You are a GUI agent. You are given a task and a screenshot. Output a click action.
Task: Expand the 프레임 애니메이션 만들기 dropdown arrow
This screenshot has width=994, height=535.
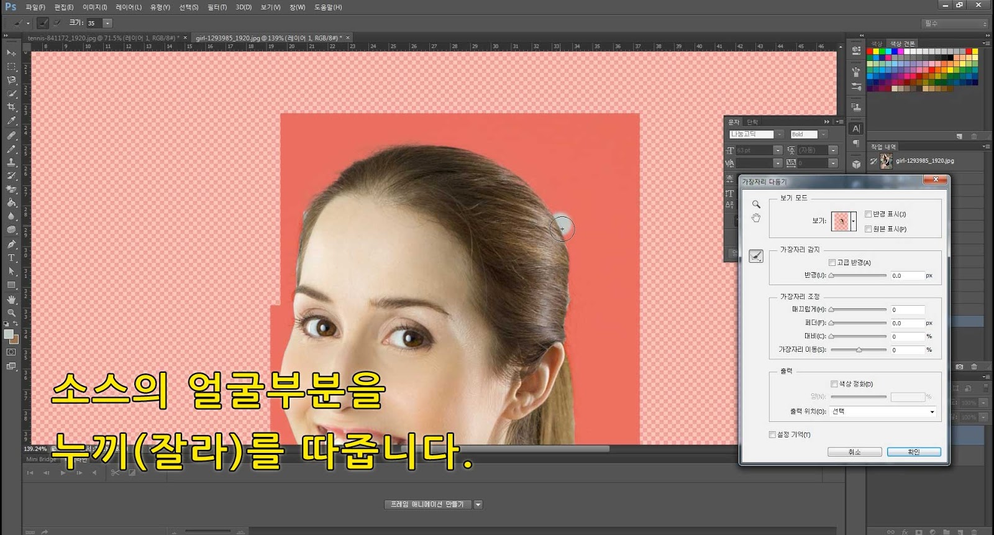[478, 505]
